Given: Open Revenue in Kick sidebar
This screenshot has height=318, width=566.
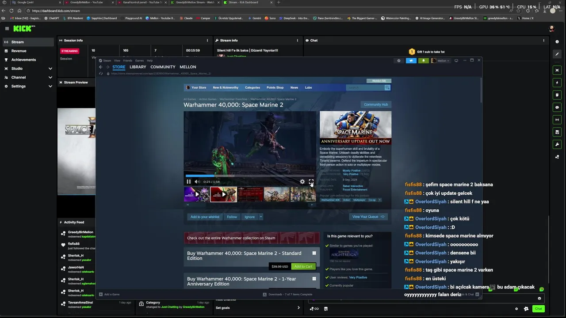Looking at the screenshot, I should point(29,51).
